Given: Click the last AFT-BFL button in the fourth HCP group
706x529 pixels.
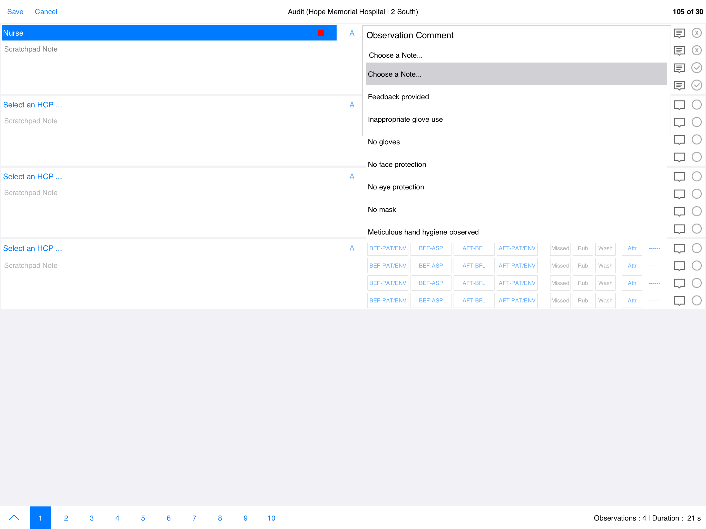Looking at the screenshot, I should pyautogui.click(x=474, y=301).
